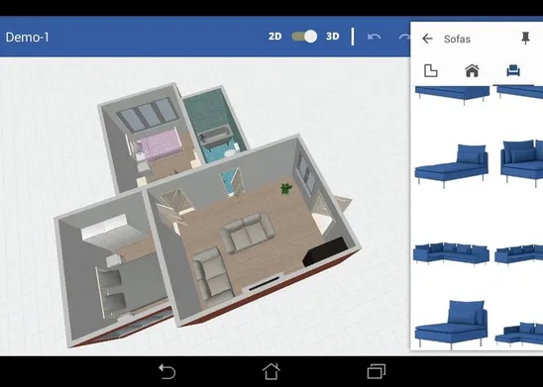Select the blue L-shaped sectional sofa thumbnail

click(451, 253)
